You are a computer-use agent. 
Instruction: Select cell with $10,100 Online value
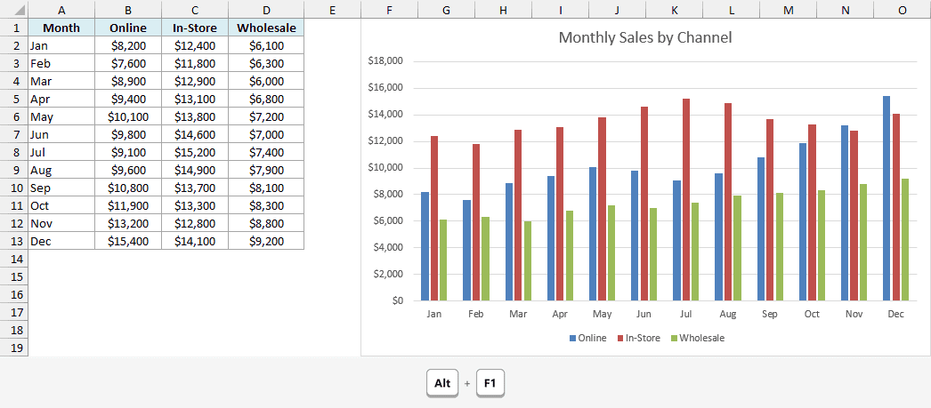pos(128,116)
